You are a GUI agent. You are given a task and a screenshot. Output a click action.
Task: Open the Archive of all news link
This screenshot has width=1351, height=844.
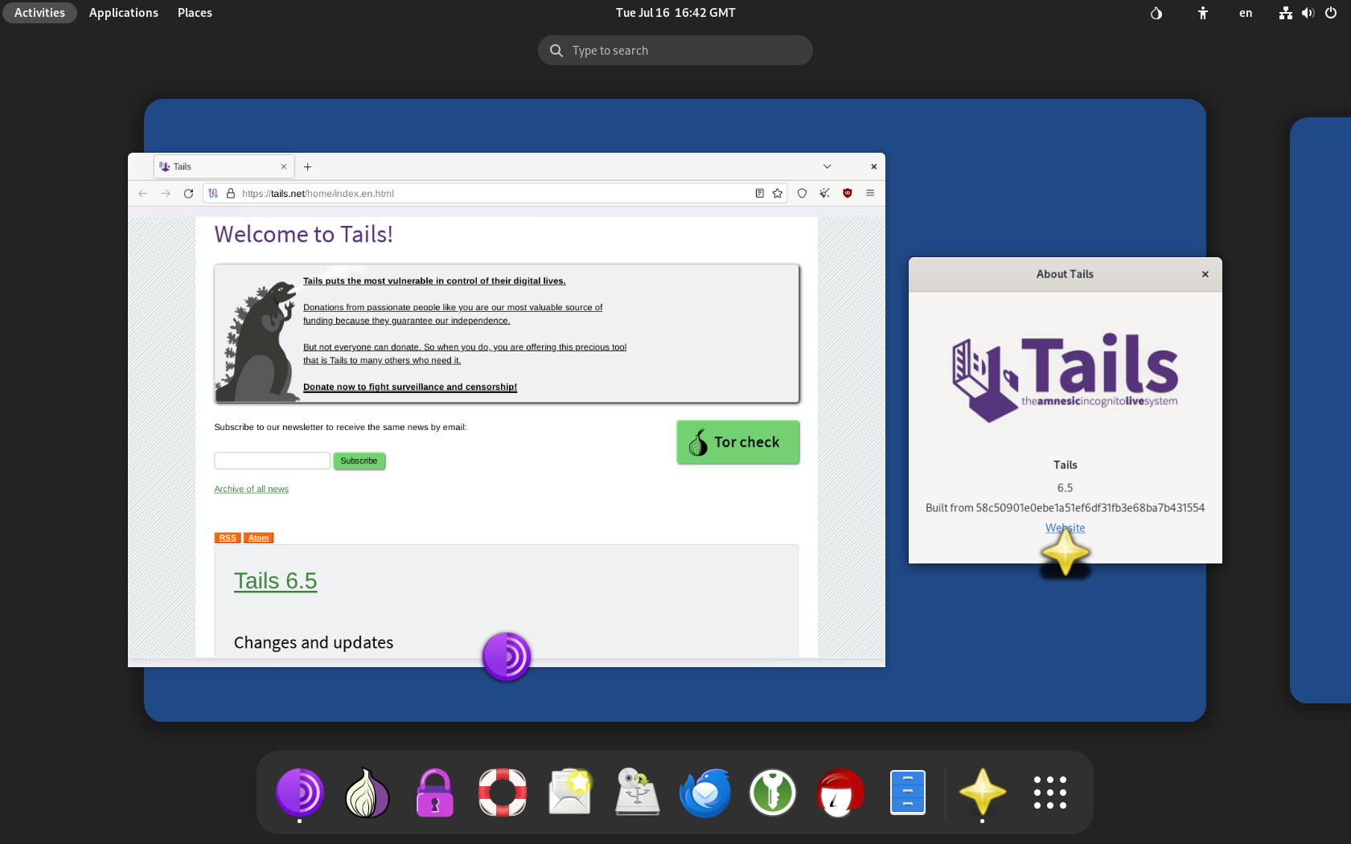pos(251,490)
